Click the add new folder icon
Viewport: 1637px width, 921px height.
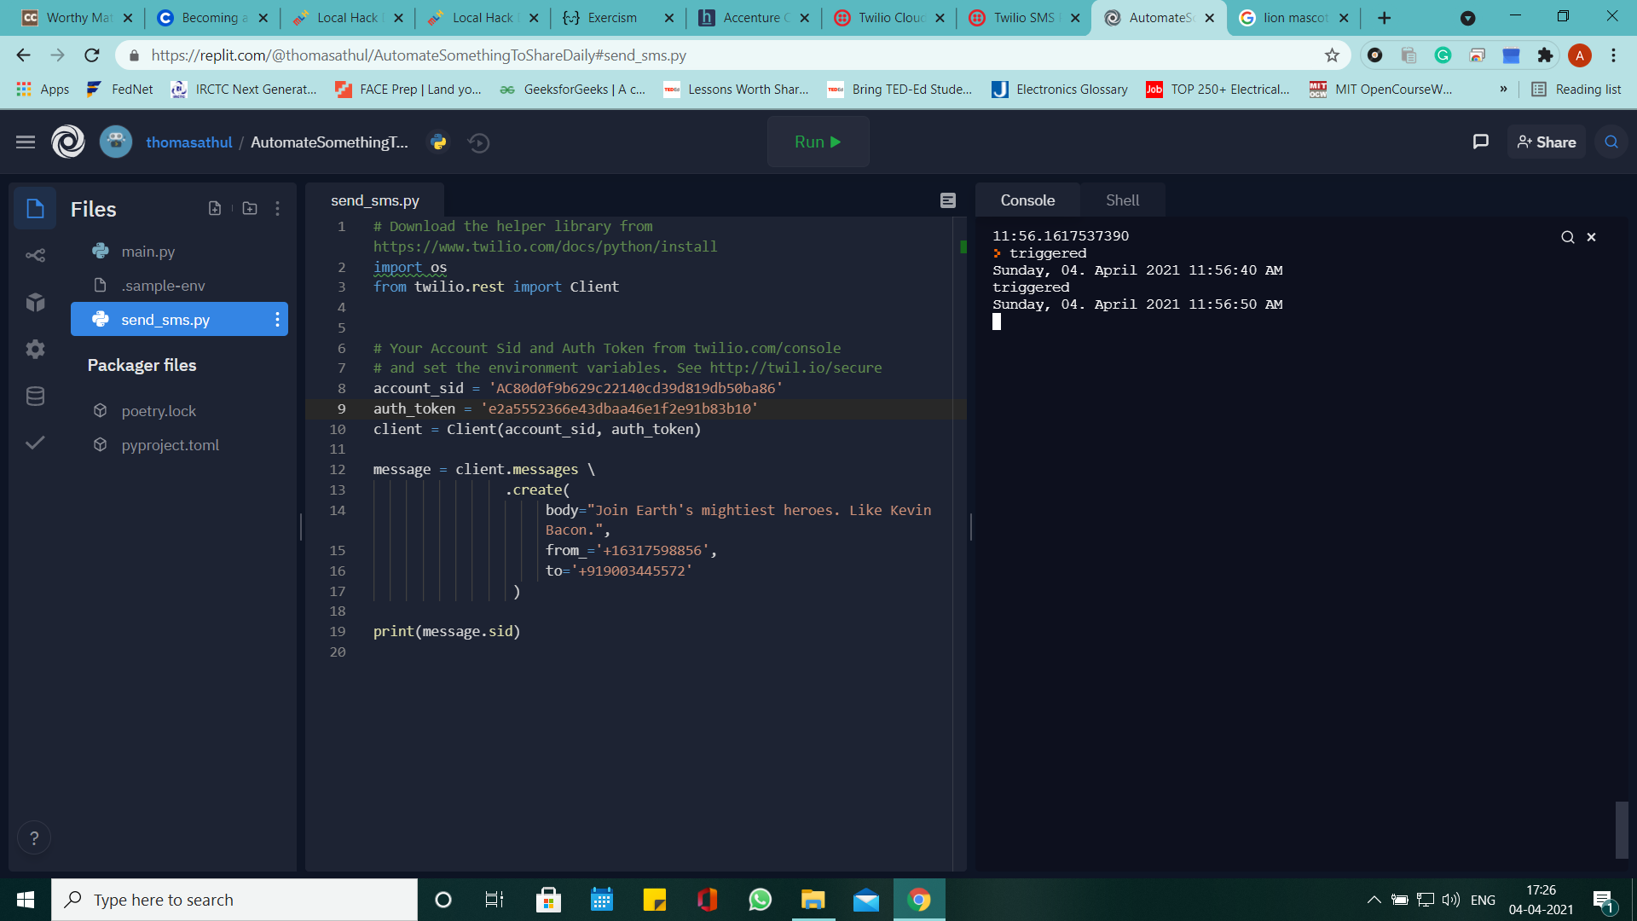point(250,208)
